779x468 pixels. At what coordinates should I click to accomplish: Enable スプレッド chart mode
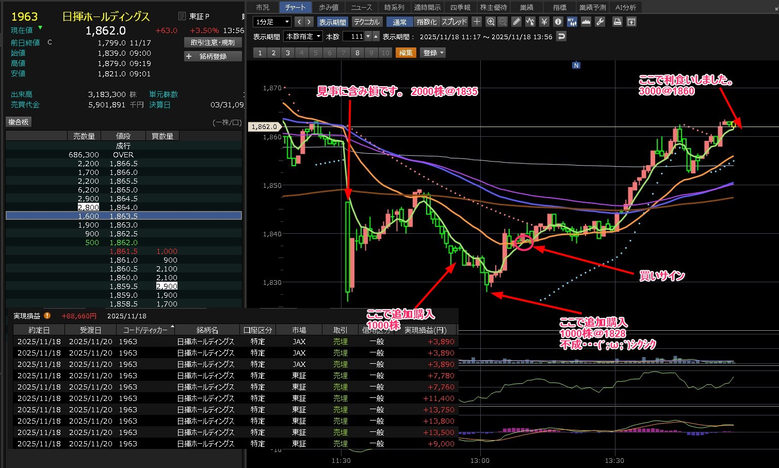tap(454, 22)
